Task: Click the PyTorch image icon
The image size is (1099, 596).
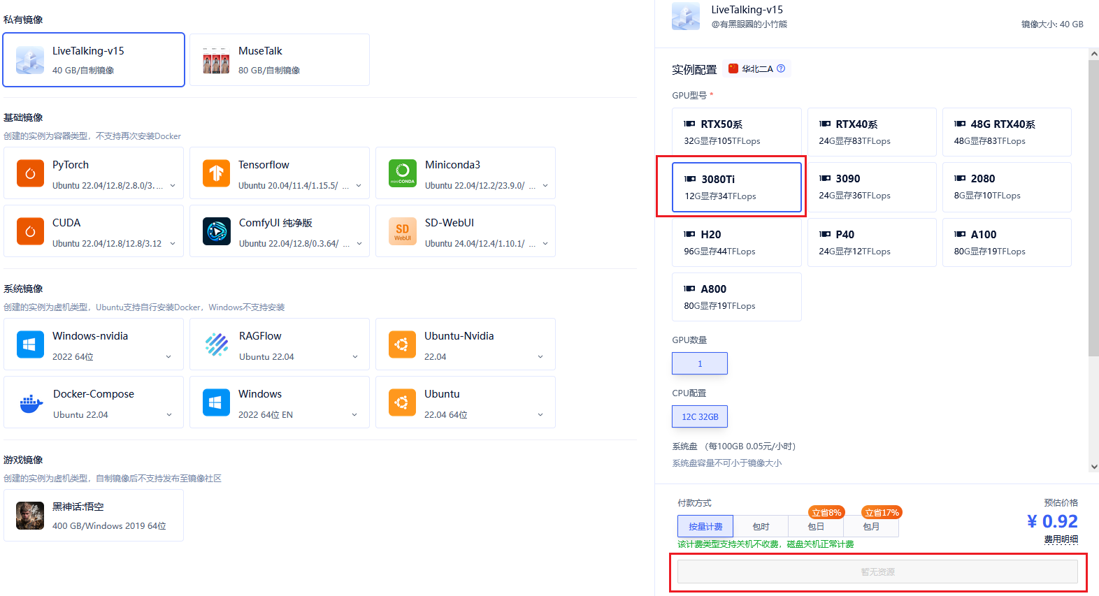Action: (30, 174)
